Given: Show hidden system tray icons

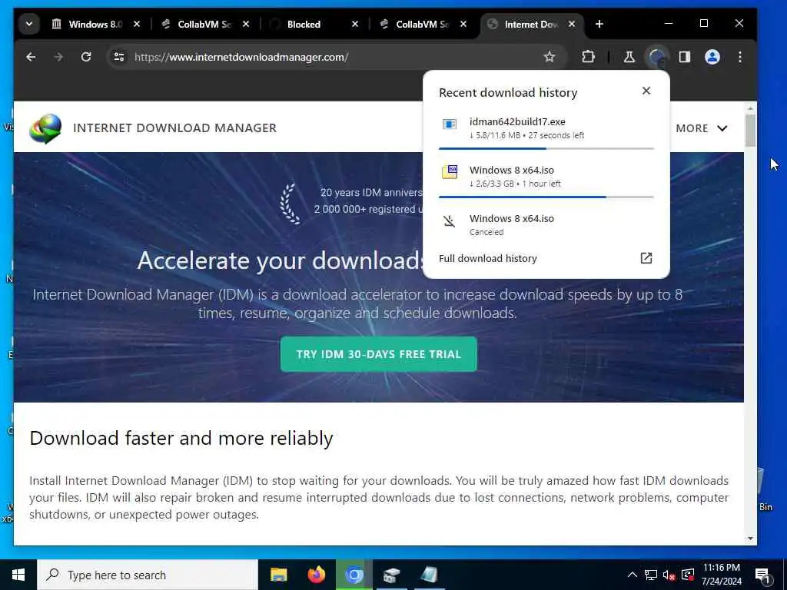Looking at the screenshot, I should click(x=633, y=575).
